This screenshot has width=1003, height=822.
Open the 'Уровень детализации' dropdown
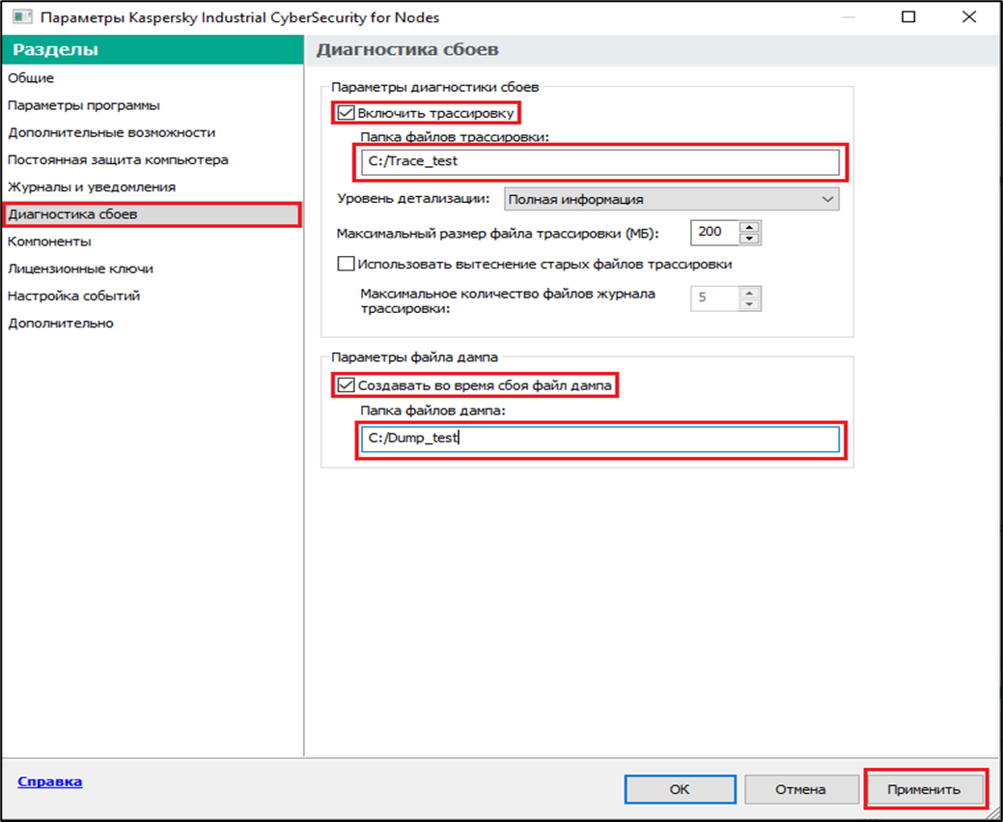tap(672, 199)
